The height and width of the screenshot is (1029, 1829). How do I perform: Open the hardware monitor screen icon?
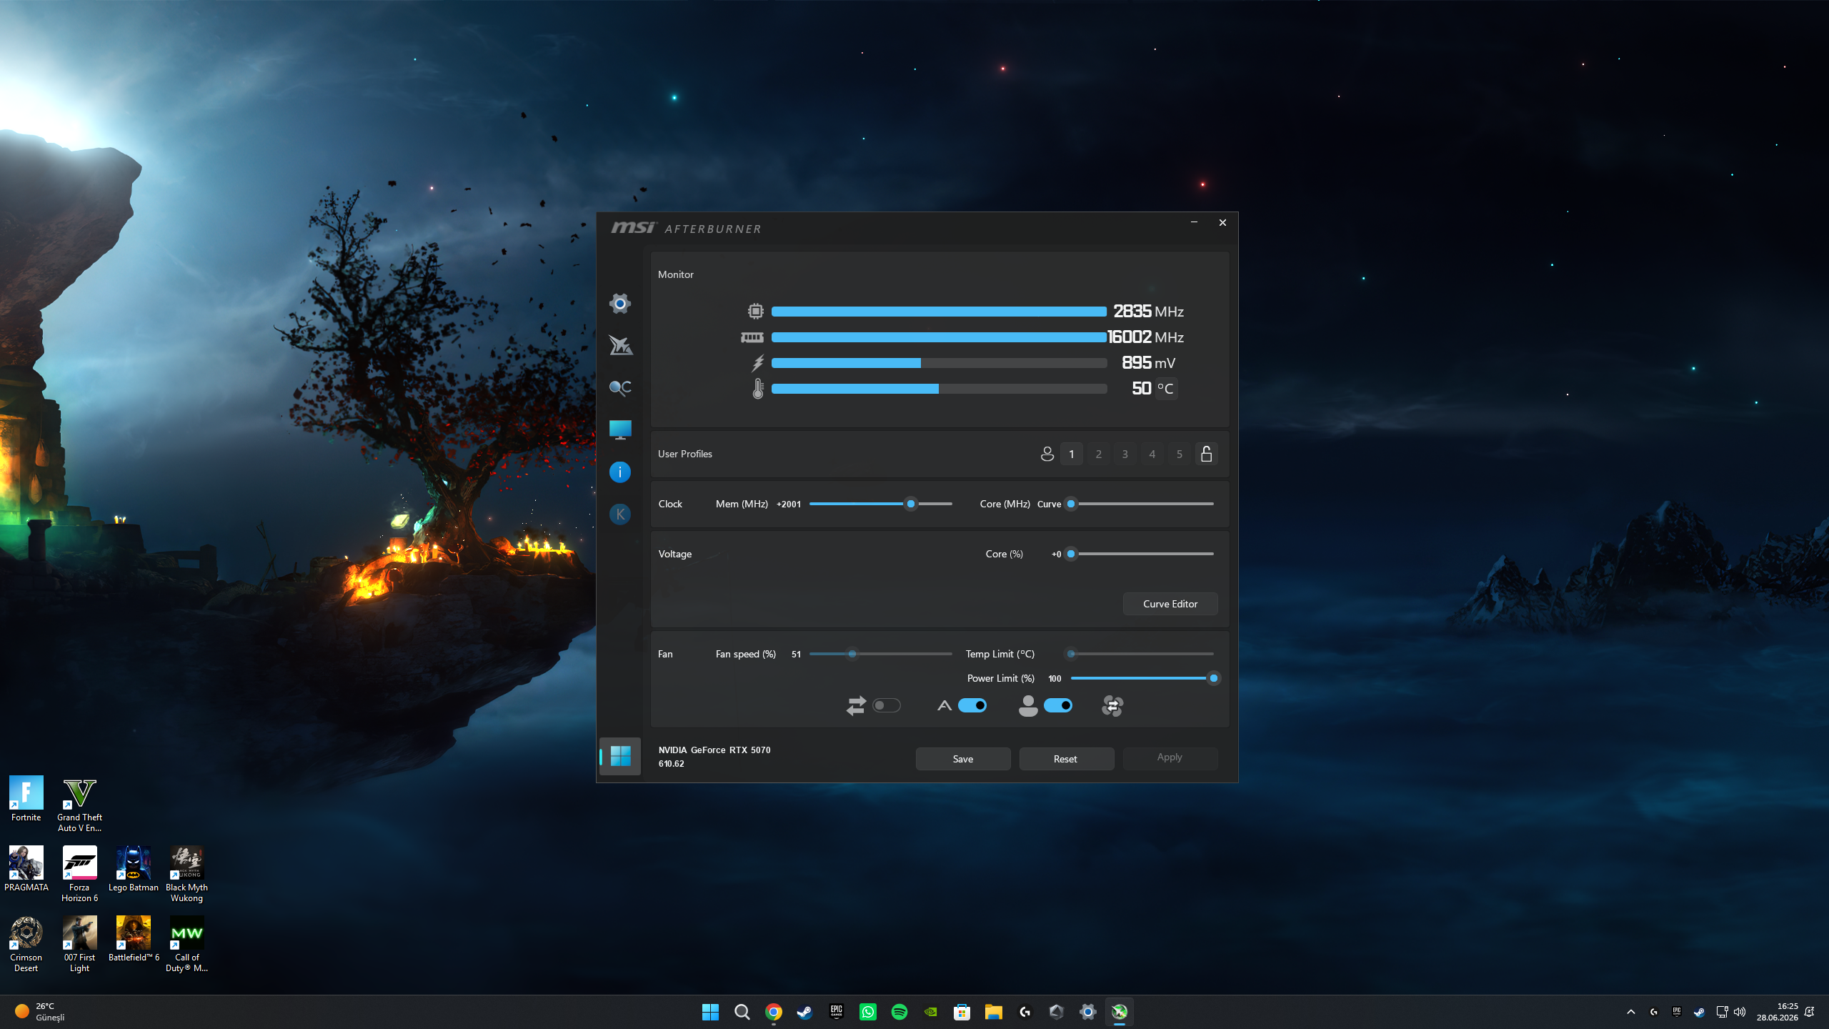(x=620, y=429)
